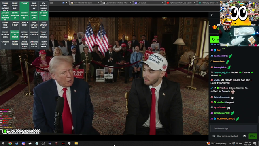
Task: Open Google Chrome from the taskbar
Action: 10,143
